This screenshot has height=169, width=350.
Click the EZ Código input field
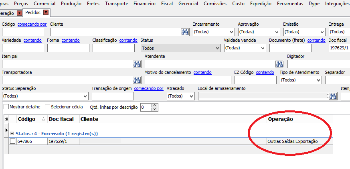coord(255,80)
